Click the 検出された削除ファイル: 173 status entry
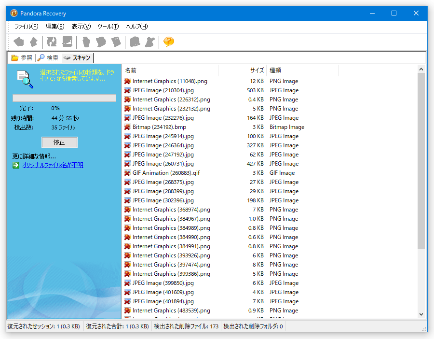Viewport: 434px width, 339px height. tap(186, 326)
